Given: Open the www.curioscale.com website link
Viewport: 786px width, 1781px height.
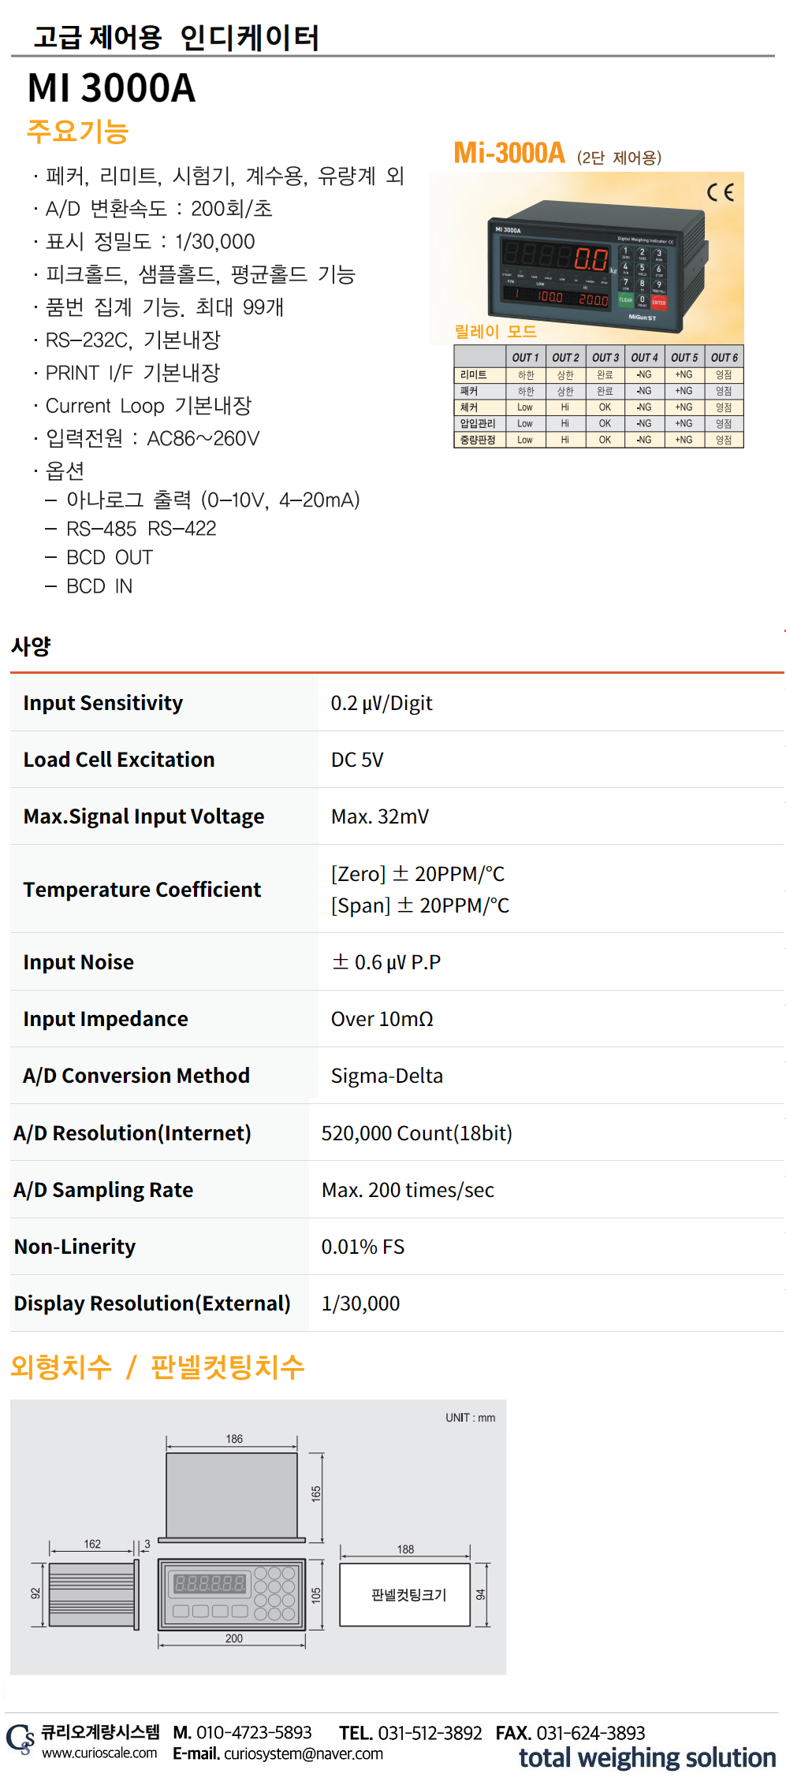Looking at the screenshot, I should 99,1753.
